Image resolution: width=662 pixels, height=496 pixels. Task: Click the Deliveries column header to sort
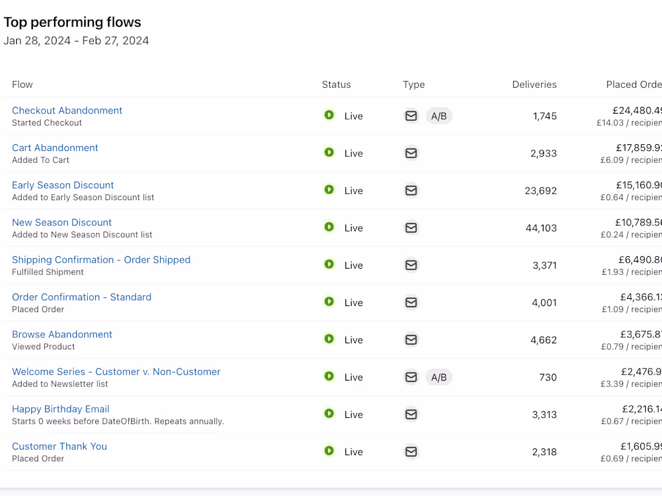pyautogui.click(x=534, y=84)
